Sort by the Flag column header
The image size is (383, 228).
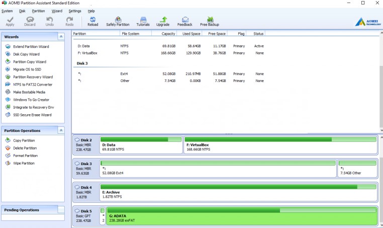click(237, 34)
